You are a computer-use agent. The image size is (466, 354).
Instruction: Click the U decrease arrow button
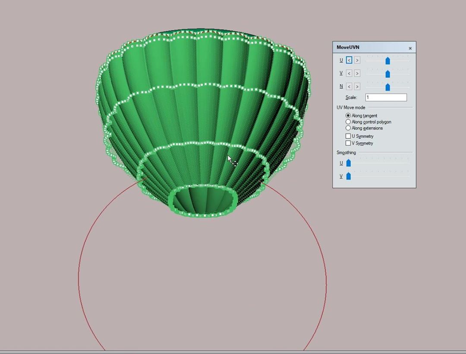pos(349,60)
